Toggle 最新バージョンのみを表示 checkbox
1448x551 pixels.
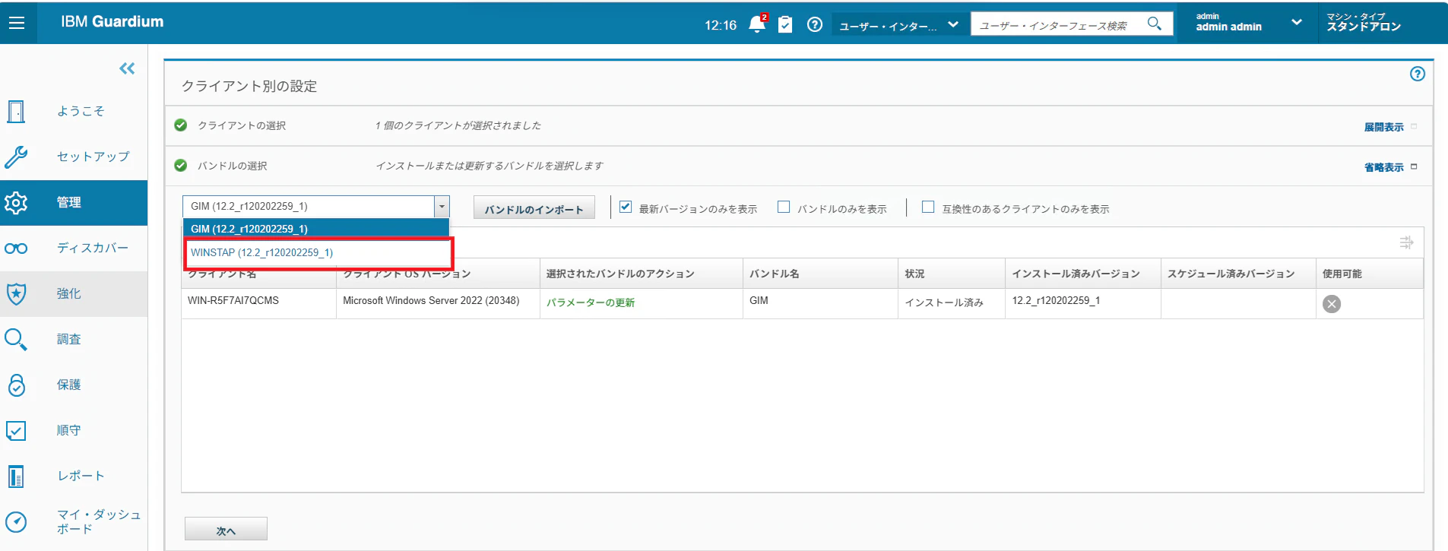point(626,207)
